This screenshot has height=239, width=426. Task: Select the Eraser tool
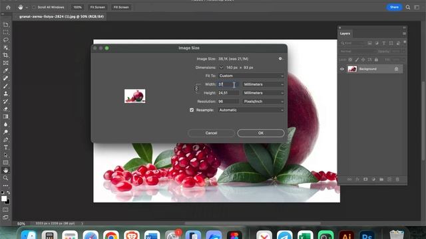coord(6,109)
